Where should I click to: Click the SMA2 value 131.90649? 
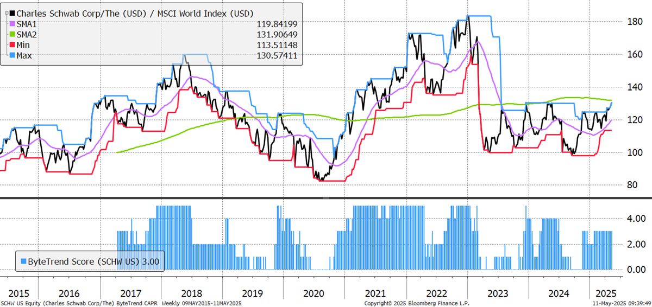277,34
